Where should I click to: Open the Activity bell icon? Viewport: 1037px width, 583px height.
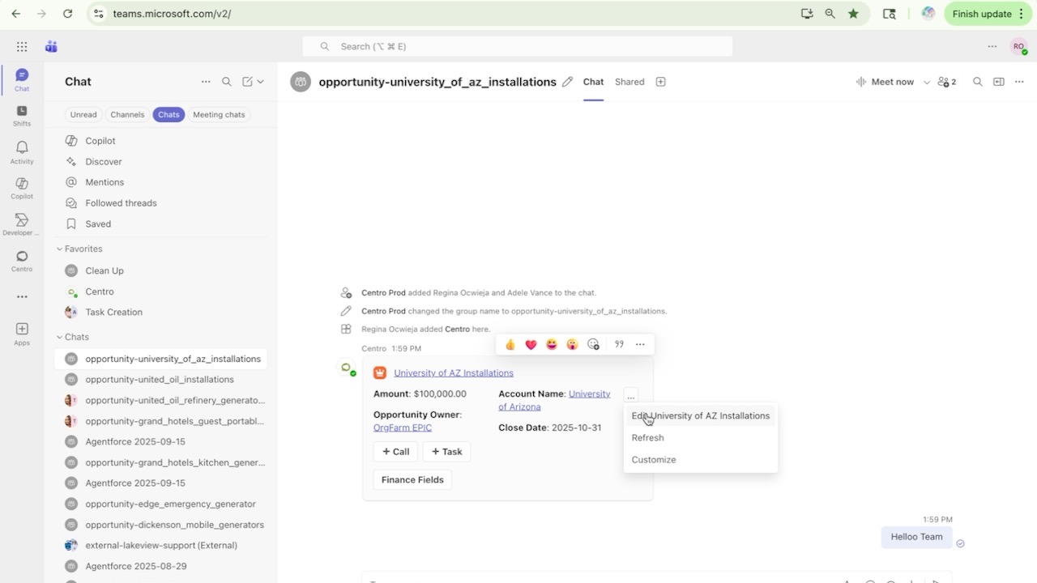[x=22, y=152]
